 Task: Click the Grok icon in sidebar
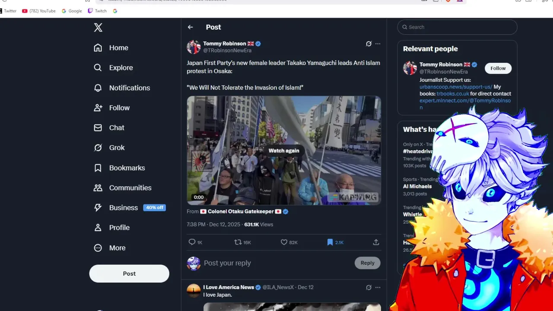click(x=98, y=148)
